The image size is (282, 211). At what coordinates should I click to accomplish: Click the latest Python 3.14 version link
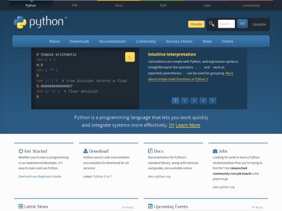tap(102, 176)
